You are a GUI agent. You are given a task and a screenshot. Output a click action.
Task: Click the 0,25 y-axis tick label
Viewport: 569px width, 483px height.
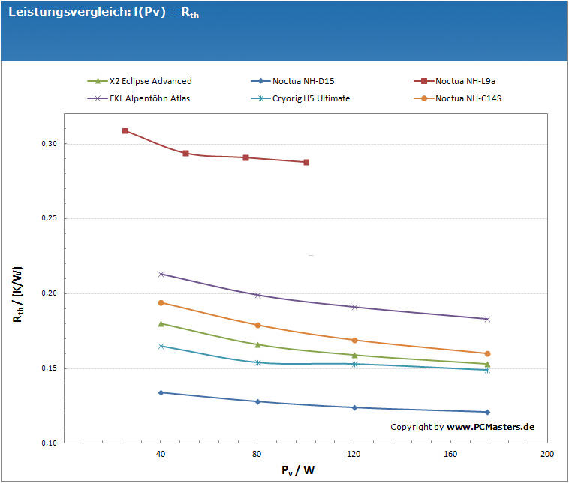[50, 218]
